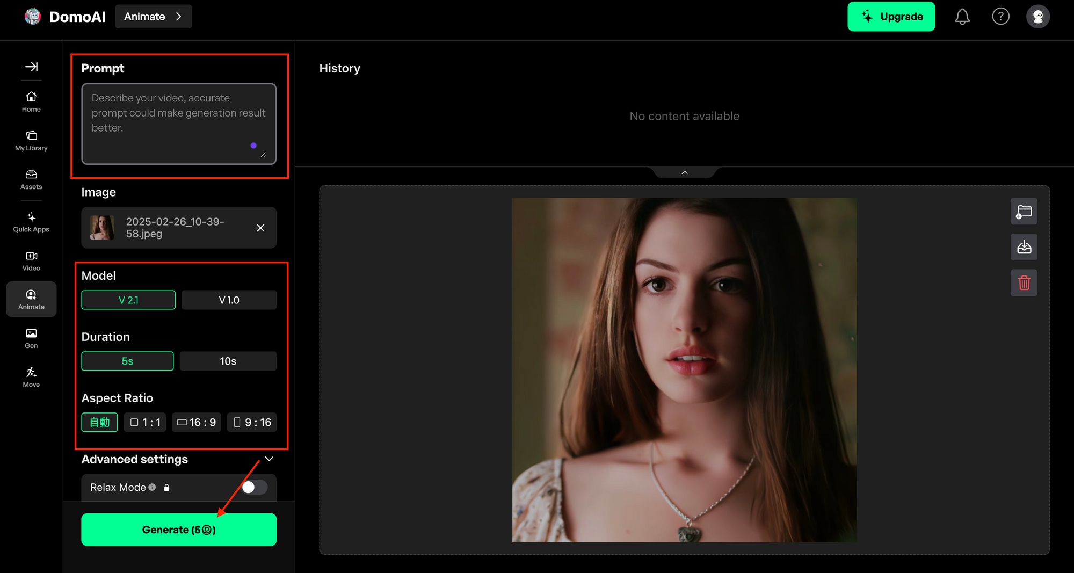Screen dimensions: 1074x573
Task: Collapse Advanced settings chevron
Action: (269, 459)
